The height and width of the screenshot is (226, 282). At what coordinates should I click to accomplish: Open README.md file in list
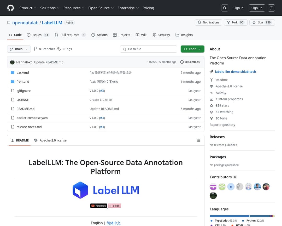tap(25, 109)
